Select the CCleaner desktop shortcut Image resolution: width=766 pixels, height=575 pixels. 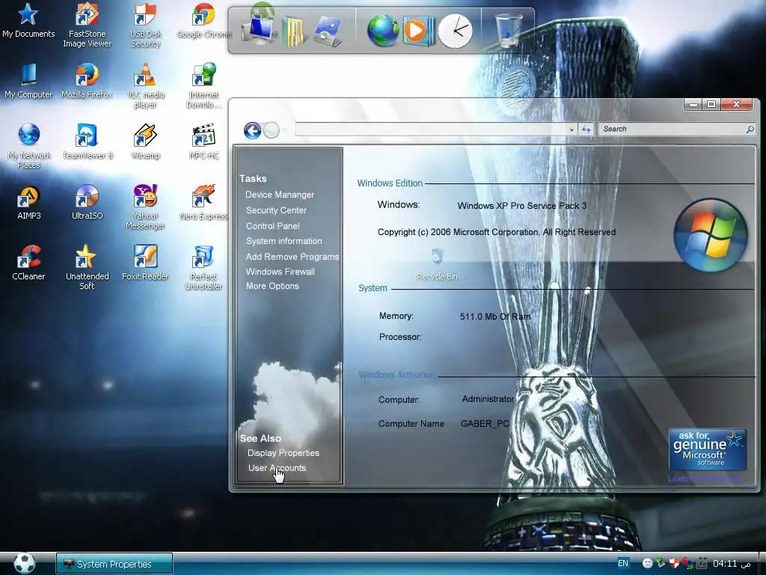point(28,263)
